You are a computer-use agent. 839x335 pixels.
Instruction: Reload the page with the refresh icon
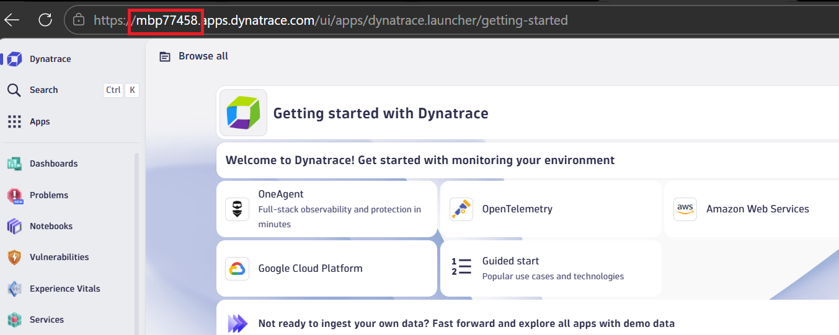(45, 20)
